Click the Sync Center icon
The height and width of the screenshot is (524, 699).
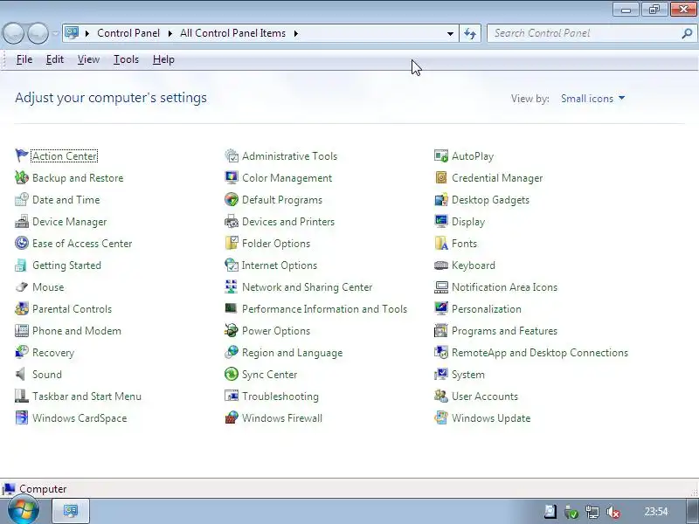click(232, 374)
